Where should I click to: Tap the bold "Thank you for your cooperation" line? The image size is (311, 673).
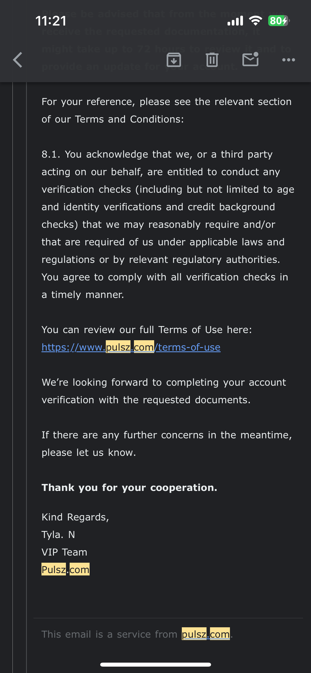pos(129,487)
